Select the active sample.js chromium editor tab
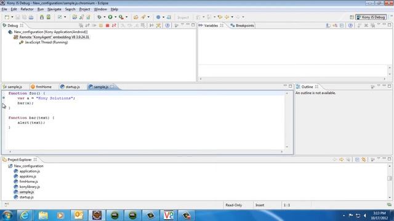 point(101,87)
